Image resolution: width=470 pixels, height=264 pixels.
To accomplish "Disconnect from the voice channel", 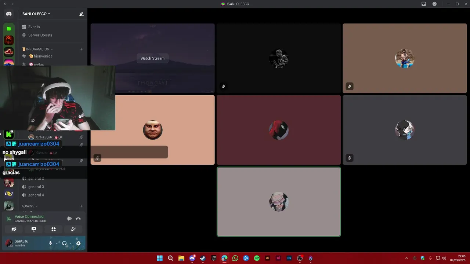I will point(78,219).
